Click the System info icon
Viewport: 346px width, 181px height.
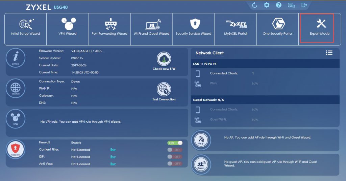[16, 58]
